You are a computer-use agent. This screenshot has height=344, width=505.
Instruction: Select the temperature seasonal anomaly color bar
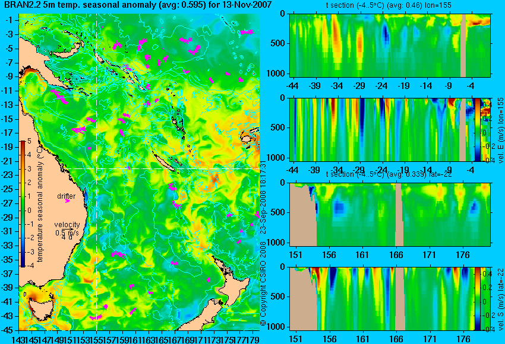click(23, 204)
